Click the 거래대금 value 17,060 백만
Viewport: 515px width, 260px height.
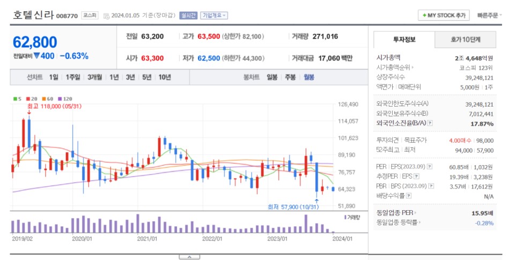[335, 58]
